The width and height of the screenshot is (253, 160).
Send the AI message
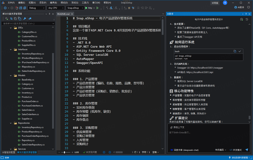coord(247,150)
